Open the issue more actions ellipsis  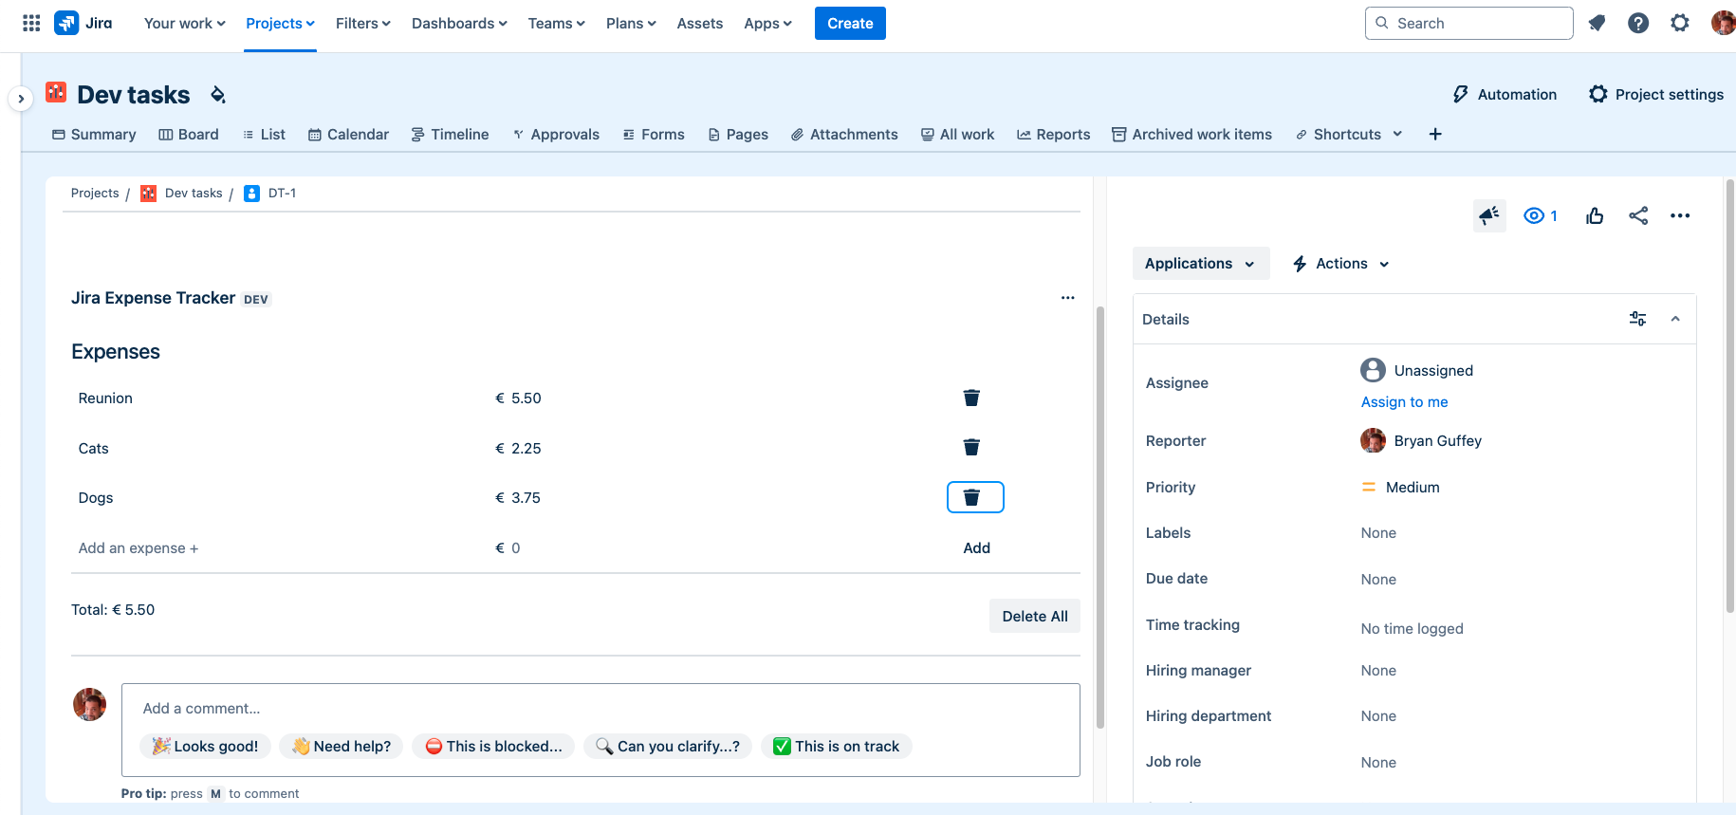[x=1680, y=215]
